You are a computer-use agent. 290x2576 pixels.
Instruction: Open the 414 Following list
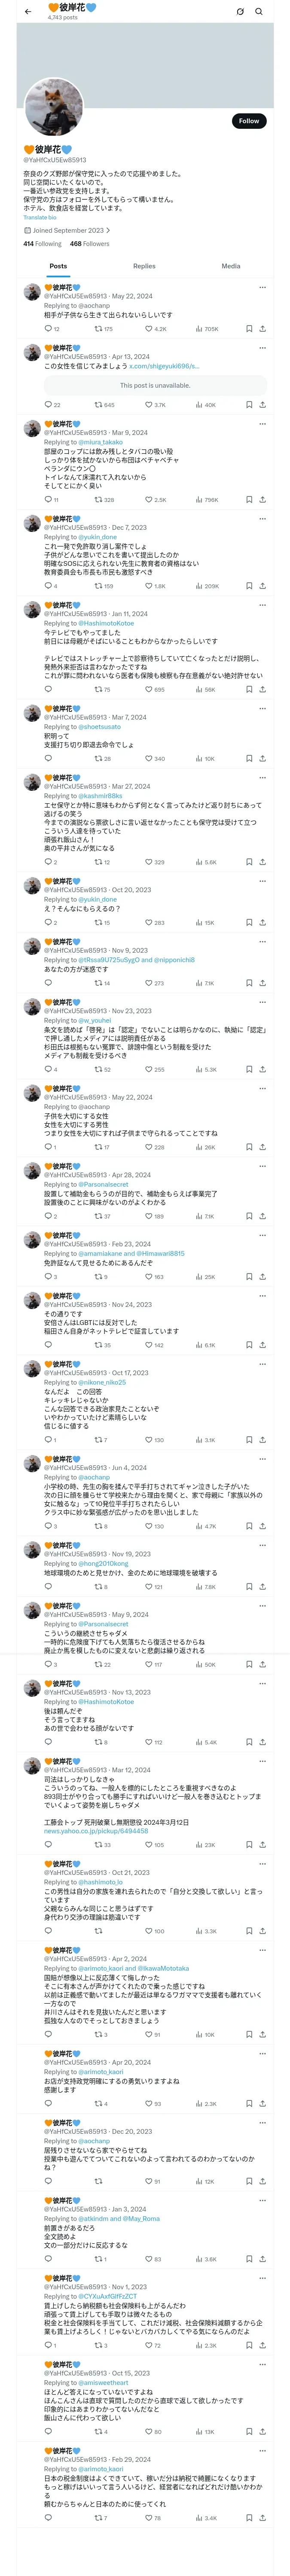(42, 243)
